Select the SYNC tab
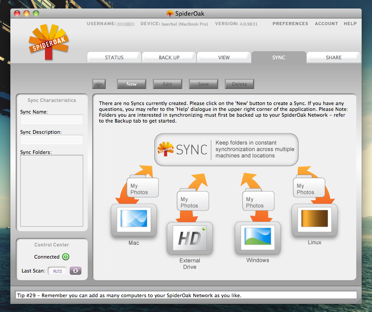 279,57
